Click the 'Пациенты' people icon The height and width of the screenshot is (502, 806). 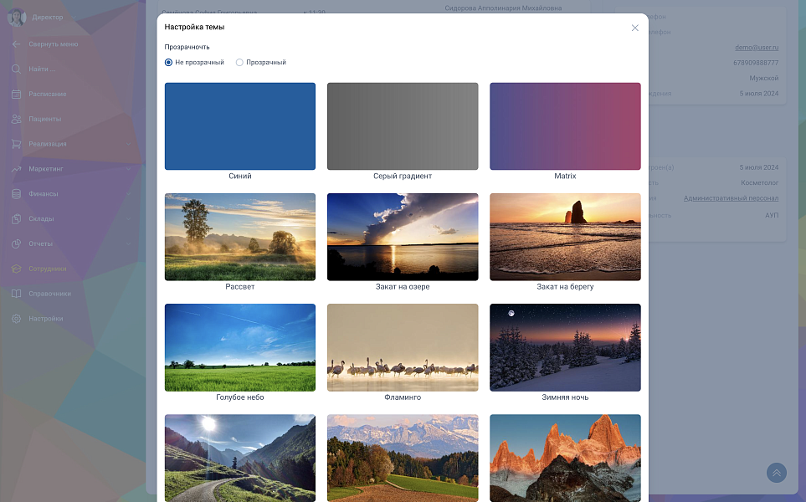(x=16, y=119)
